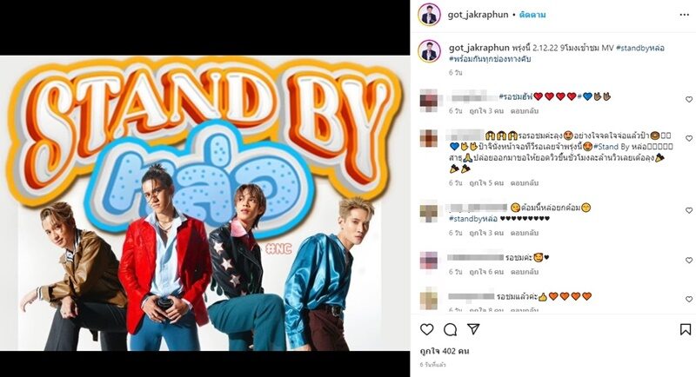Like the fourth comment's small heart
Viewport: 696px width, 377px height.
pos(689,260)
